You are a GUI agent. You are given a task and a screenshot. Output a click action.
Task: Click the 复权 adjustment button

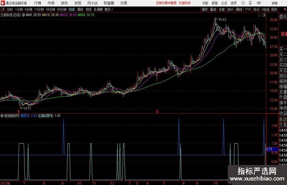(x=205, y=9)
